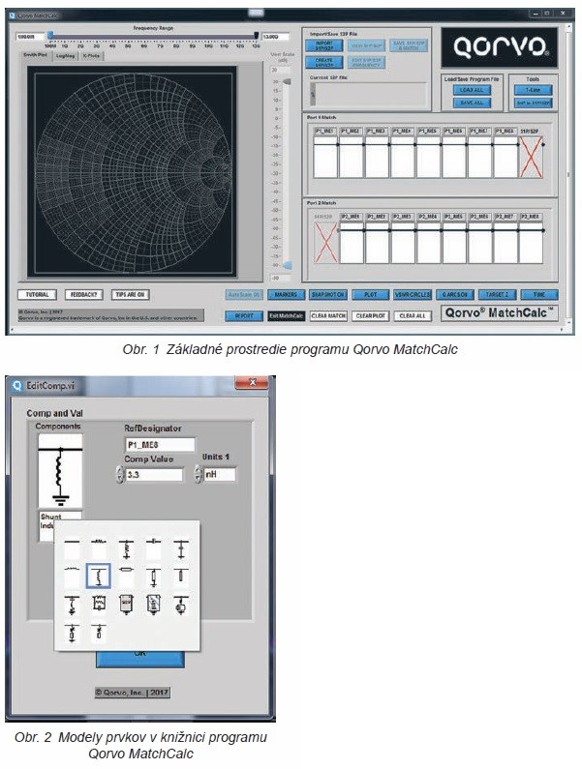Click the bottom Vert Scale slider handle

(288, 265)
